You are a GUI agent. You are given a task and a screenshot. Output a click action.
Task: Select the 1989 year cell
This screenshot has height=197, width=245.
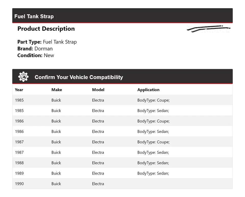[19, 173]
